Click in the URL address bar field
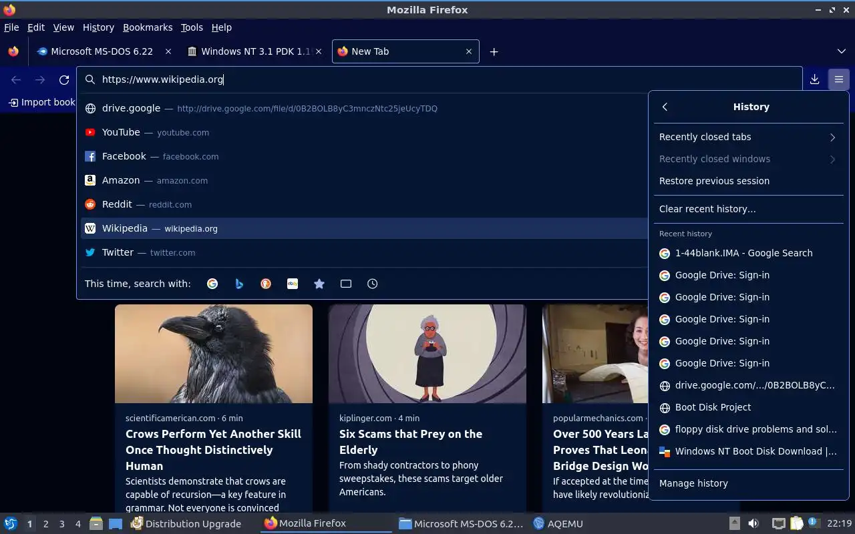Viewport: 855px width, 534px height. 440,79
